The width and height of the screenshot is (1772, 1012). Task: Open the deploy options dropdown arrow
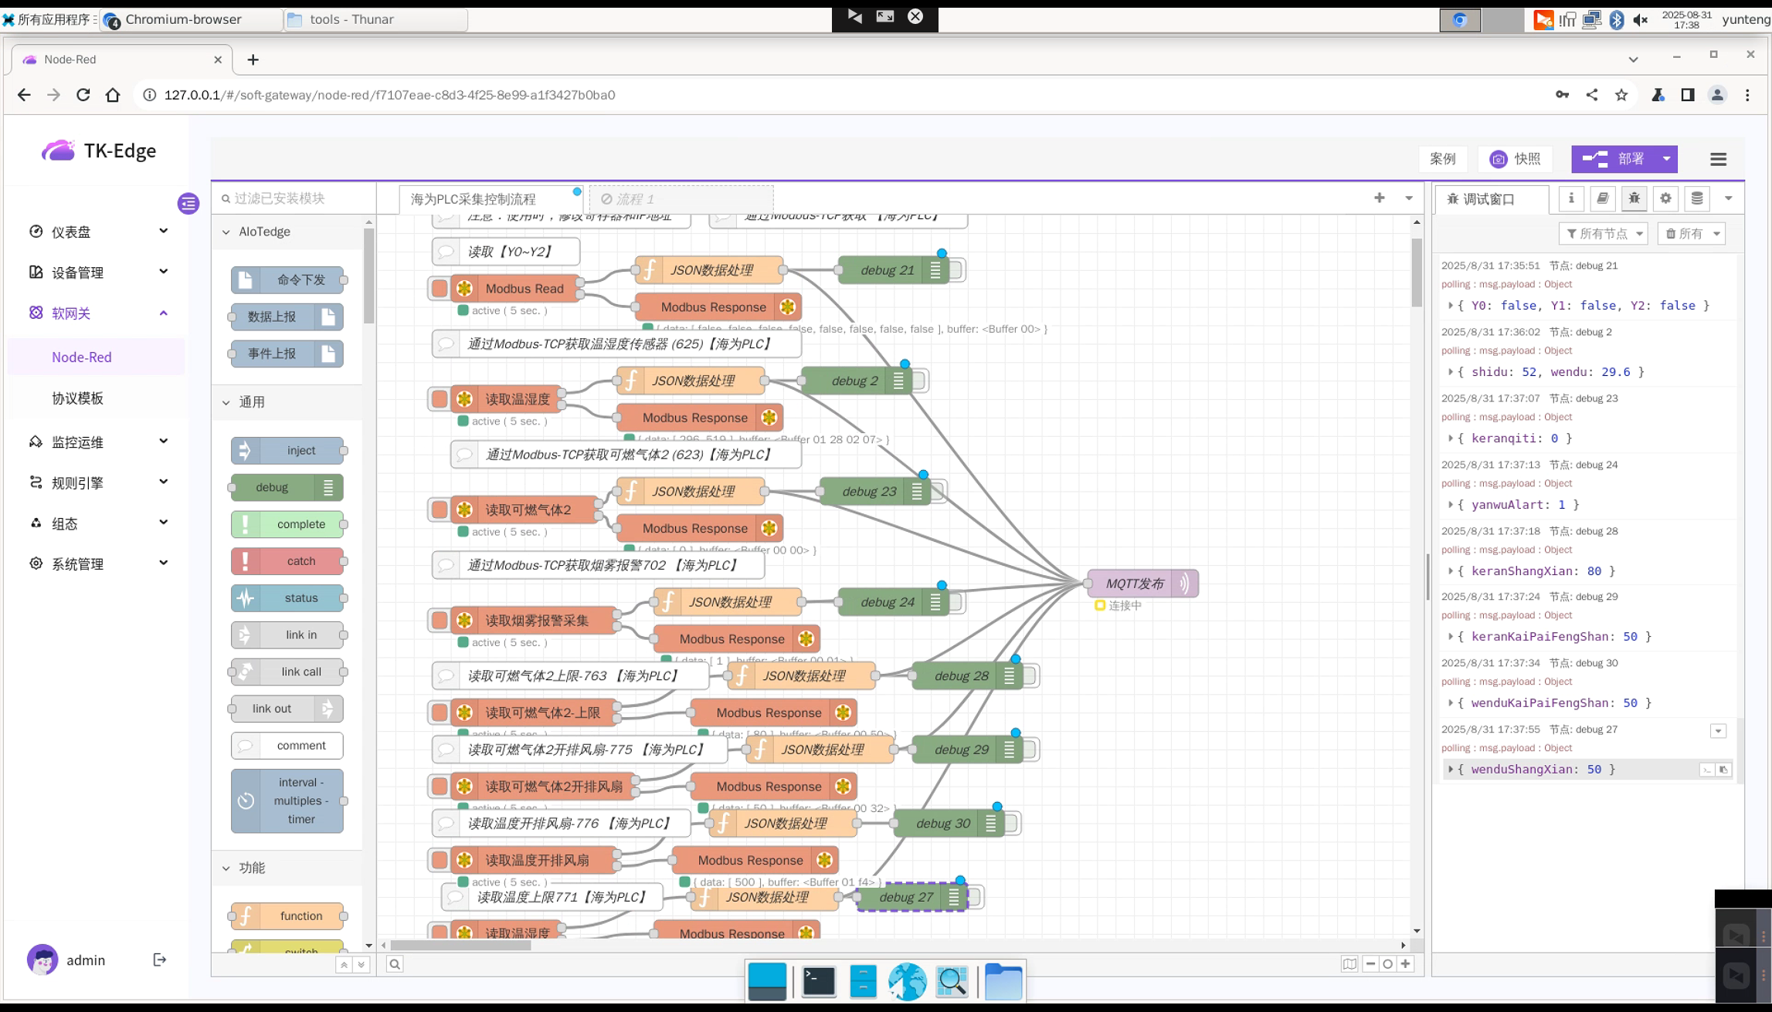pos(1666,159)
